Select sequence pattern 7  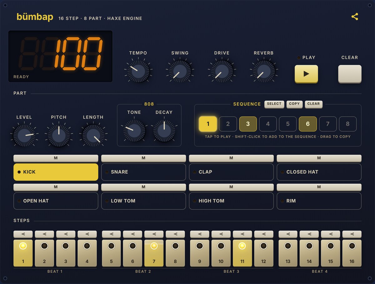328,124
